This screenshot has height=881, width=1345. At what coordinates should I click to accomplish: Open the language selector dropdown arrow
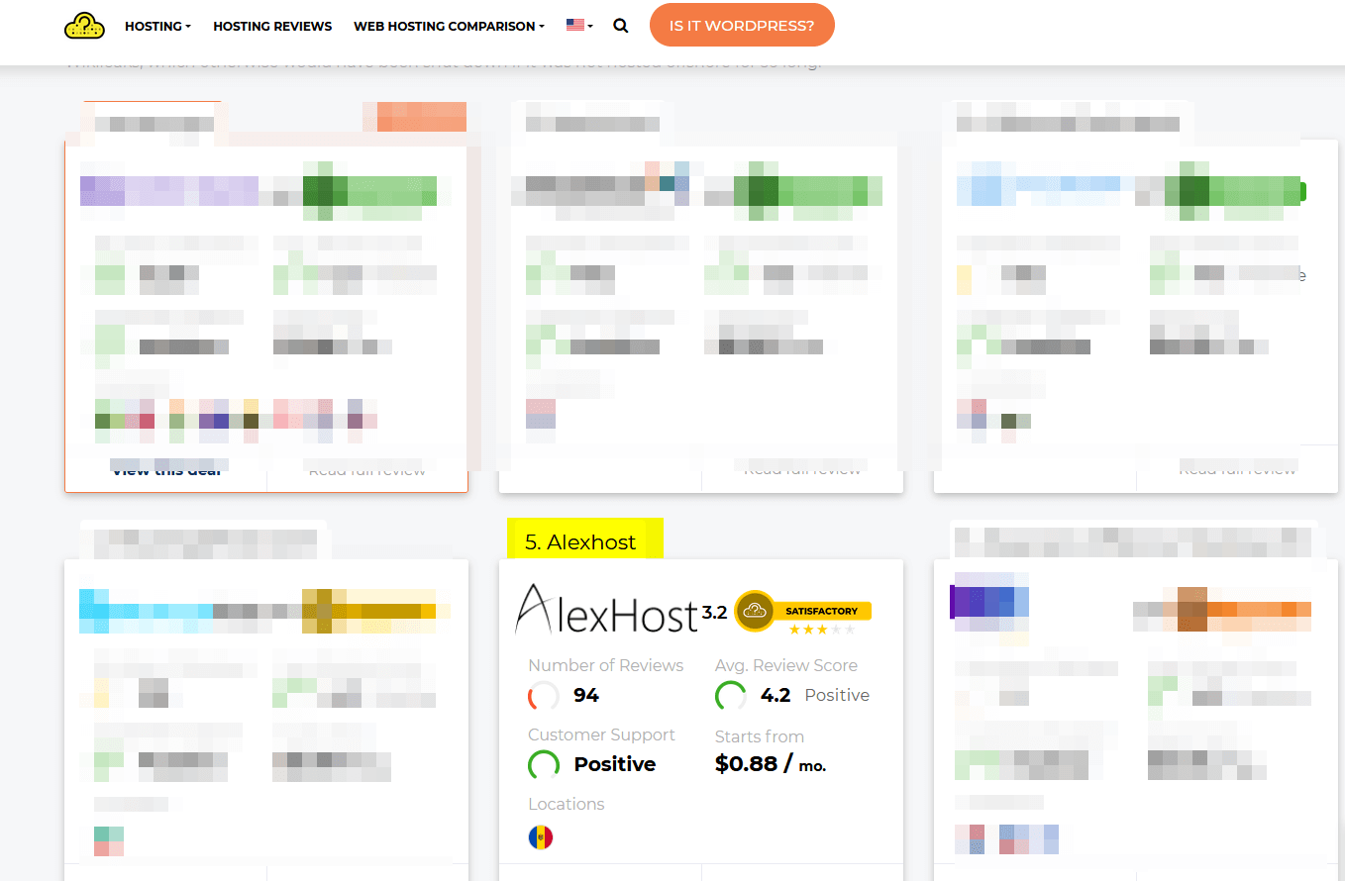(590, 27)
